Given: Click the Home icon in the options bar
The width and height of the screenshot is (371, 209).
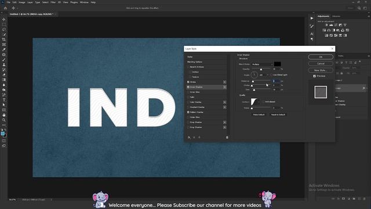Looking at the screenshot, I should click(x=5, y=8).
